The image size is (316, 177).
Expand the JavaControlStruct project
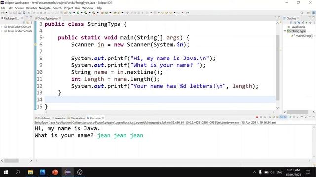(x=2, y=27)
